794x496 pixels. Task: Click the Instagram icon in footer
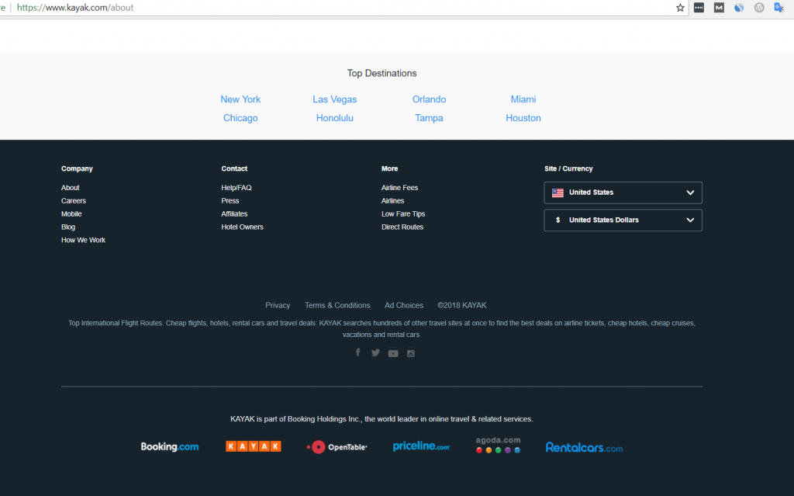pos(411,353)
